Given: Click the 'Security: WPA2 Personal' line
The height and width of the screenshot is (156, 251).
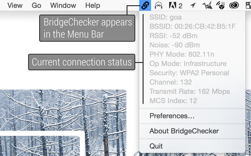Looking at the screenshot, I should click(x=189, y=73).
